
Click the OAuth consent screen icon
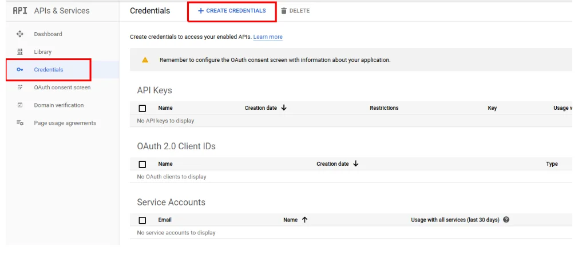[20, 88]
